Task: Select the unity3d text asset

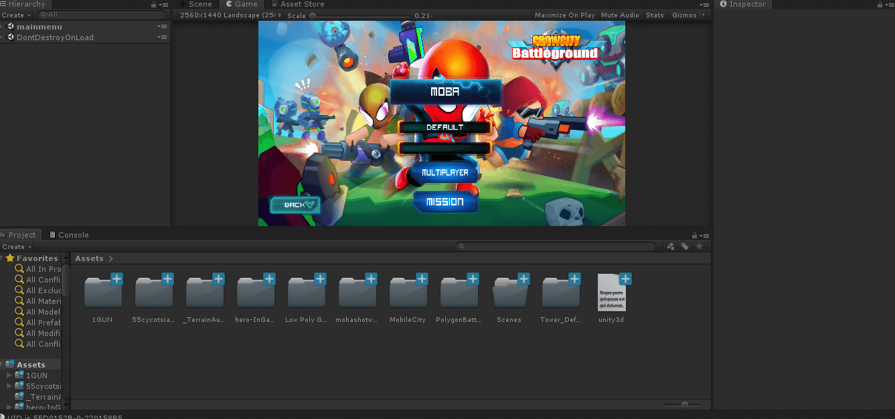Action: coord(611,293)
